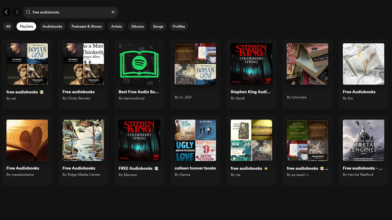
Task: Go forward using the right arrow
Action: click(x=17, y=12)
